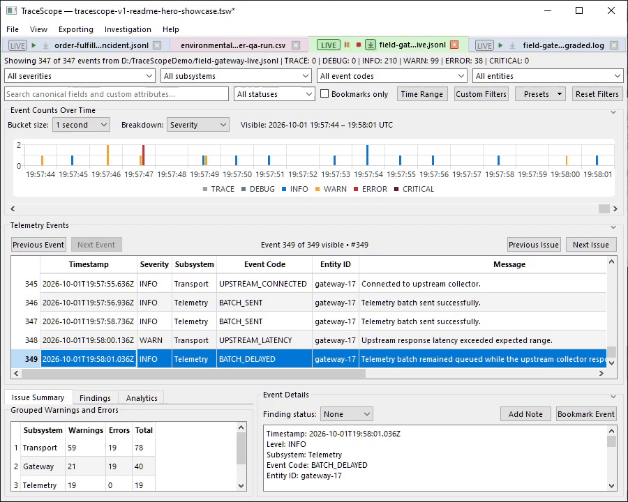
Task: Open Custom Filters dialog
Action: [x=481, y=94]
